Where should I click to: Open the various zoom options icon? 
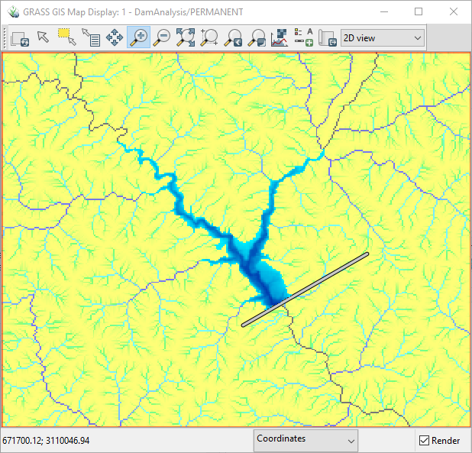pyautogui.click(x=257, y=37)
